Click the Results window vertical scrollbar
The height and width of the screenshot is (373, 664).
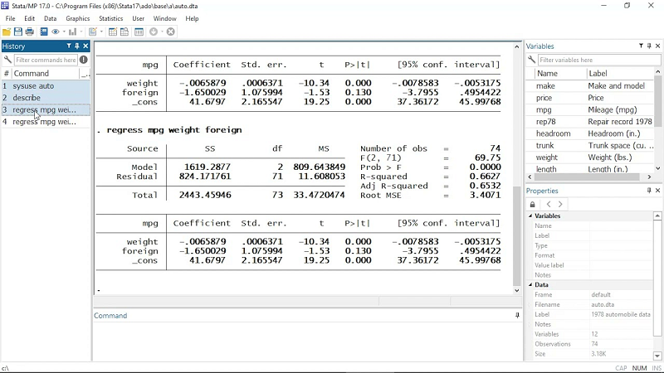coord(518,166)
